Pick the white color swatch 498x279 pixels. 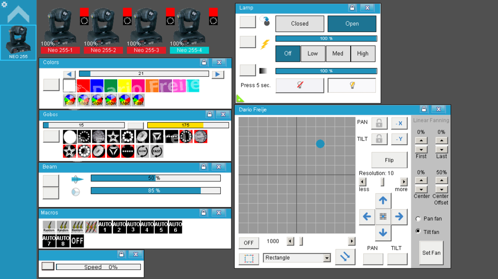[69, 85]
